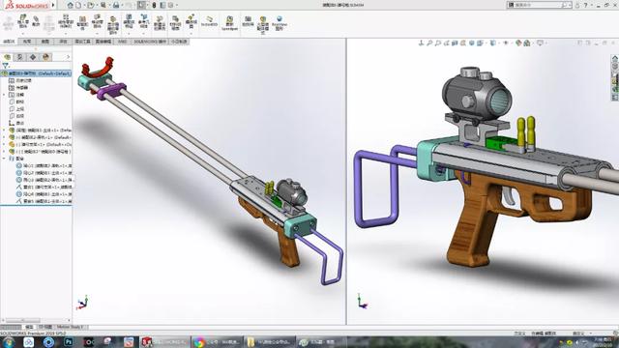Open the ConfigurationManager tab icon in side panel
The height and width of the screenshot is (348, 619).
33,57
